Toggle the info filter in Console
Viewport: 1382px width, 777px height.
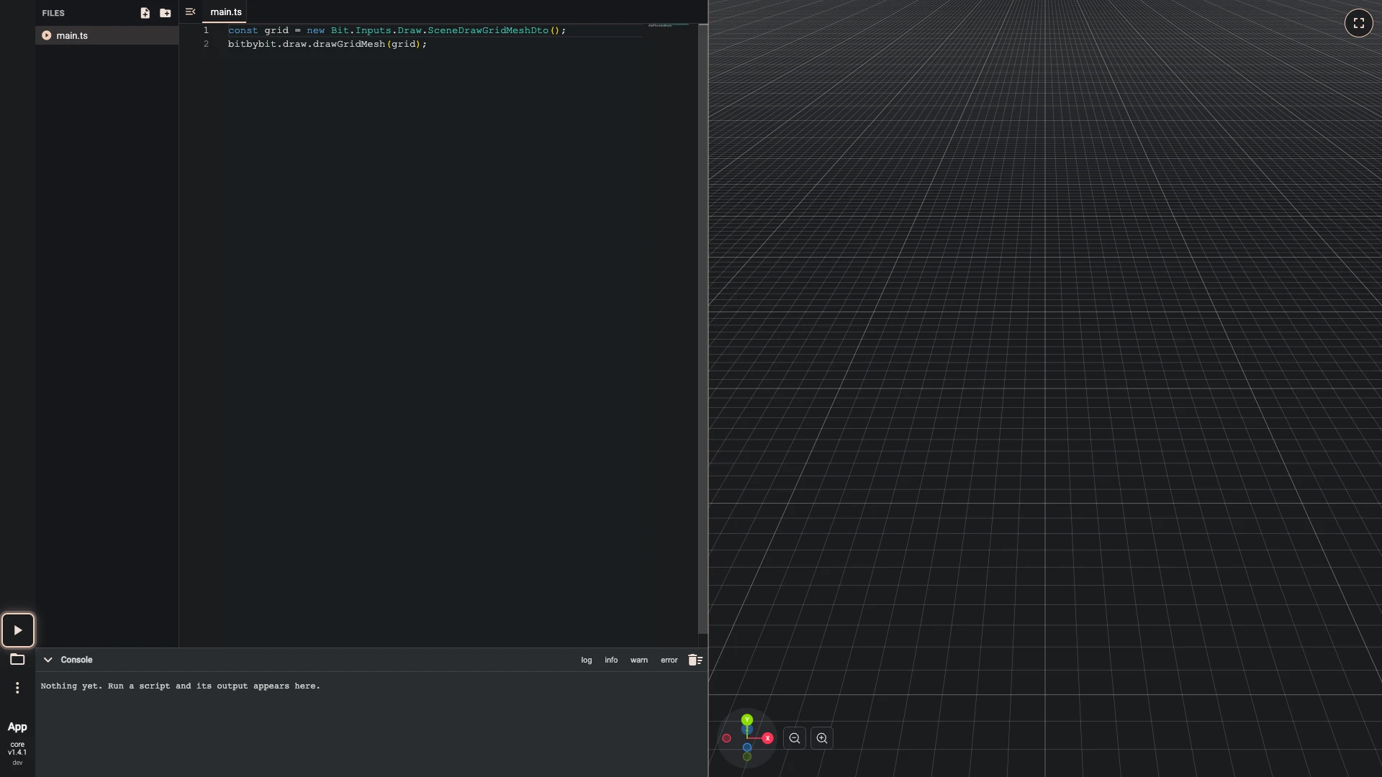tap(611, 660)
